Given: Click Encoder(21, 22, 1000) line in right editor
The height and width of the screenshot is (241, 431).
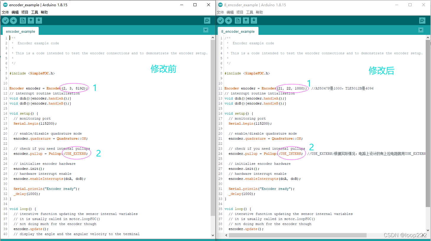Looking at the screenshot, I should pos(266,88).
